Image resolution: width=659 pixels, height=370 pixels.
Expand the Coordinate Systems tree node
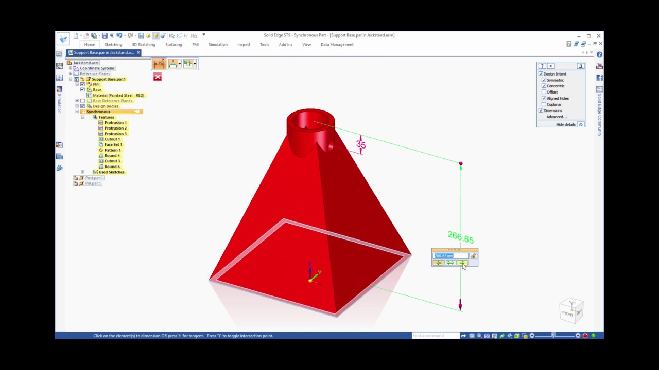pos(71,68)
